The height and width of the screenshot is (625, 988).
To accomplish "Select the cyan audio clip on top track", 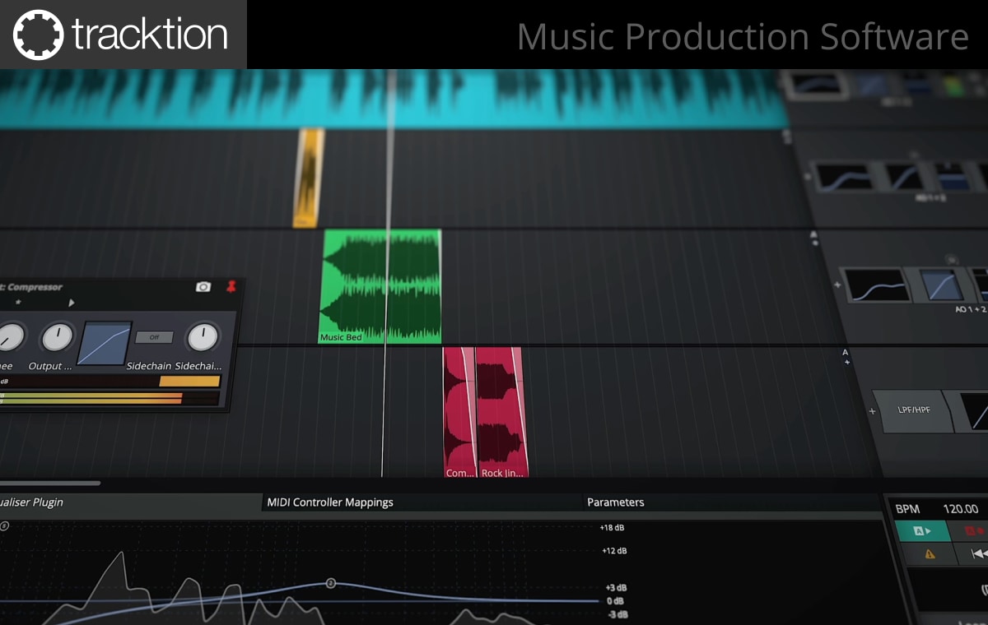I will coord(392,99).
